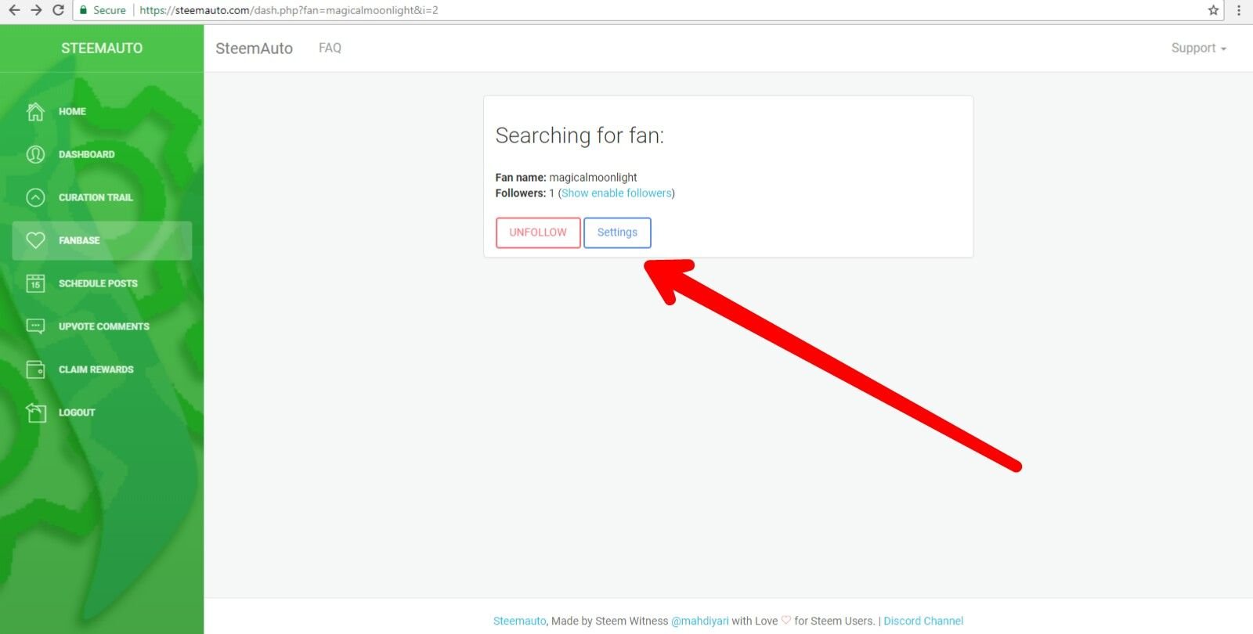Click the Show enable followers link
The image size is (1253, 634).
coord(616,193)
